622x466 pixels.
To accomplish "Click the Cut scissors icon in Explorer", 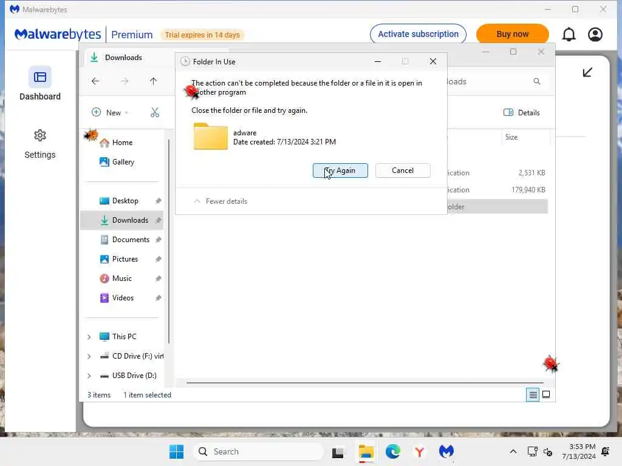I will coord(155,112).
